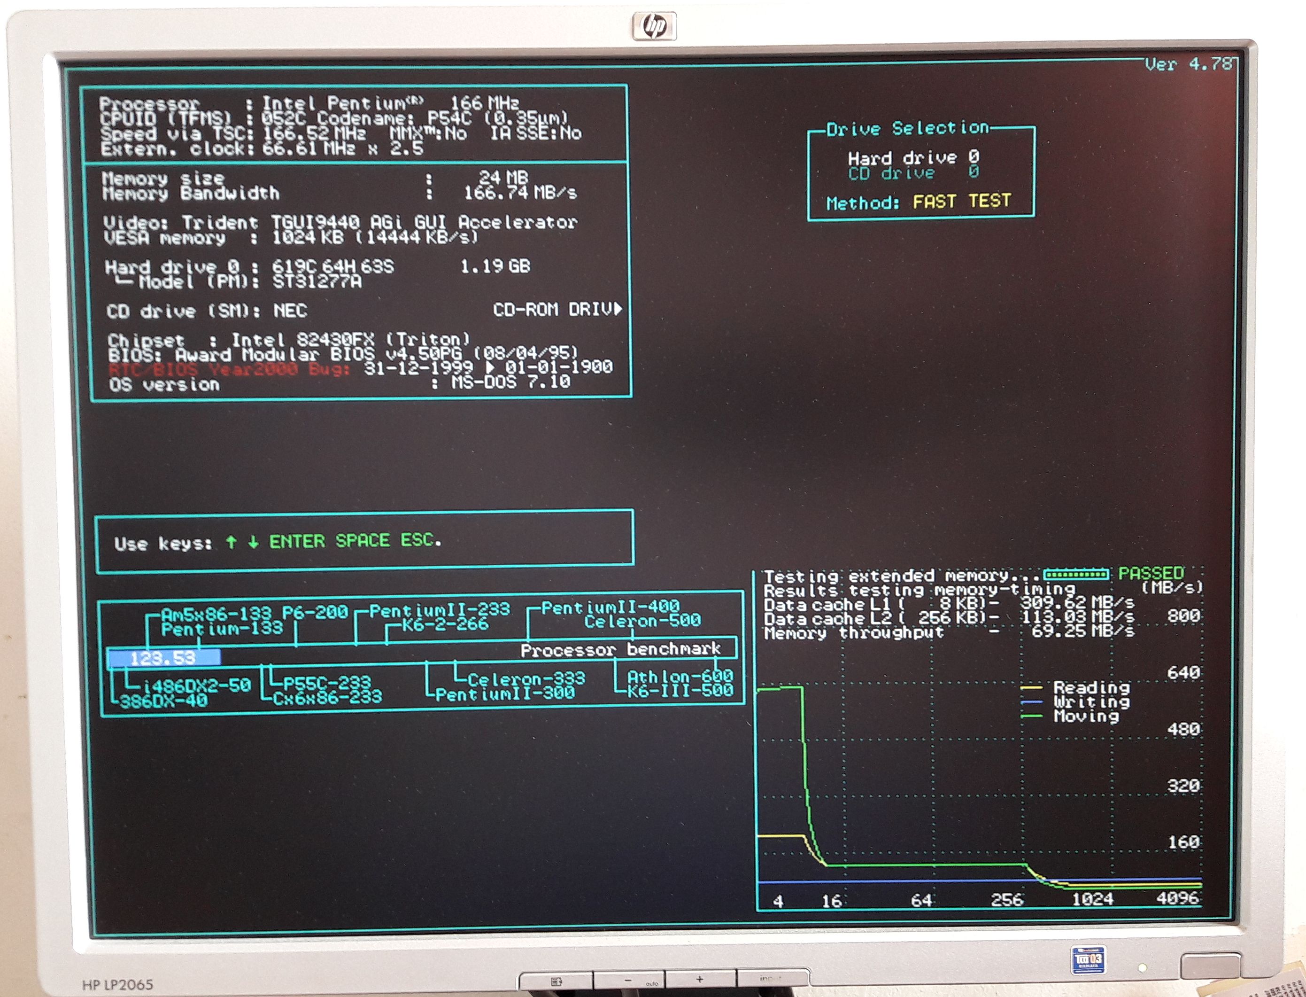Click the Processor benchmark label
Viewport: 1306px width, 997px height.
click(x=620, y=650)
